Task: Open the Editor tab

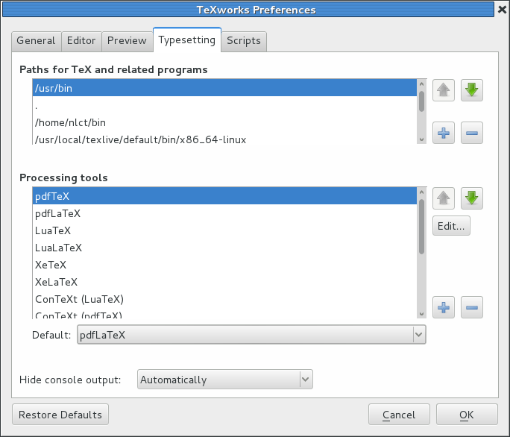Action: 81,41
